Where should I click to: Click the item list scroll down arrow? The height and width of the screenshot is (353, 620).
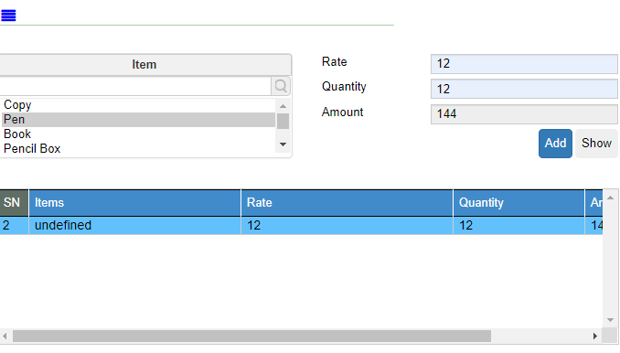point(283,144)
